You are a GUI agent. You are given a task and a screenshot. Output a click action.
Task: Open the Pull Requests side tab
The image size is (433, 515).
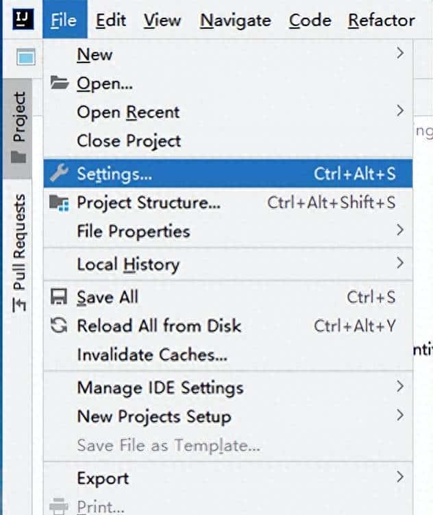[x=19, y=251]
